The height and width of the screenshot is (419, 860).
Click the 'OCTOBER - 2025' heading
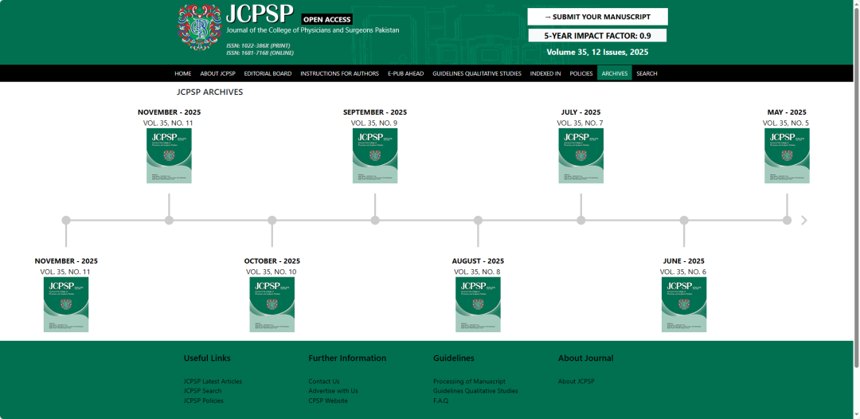point(272,261)
